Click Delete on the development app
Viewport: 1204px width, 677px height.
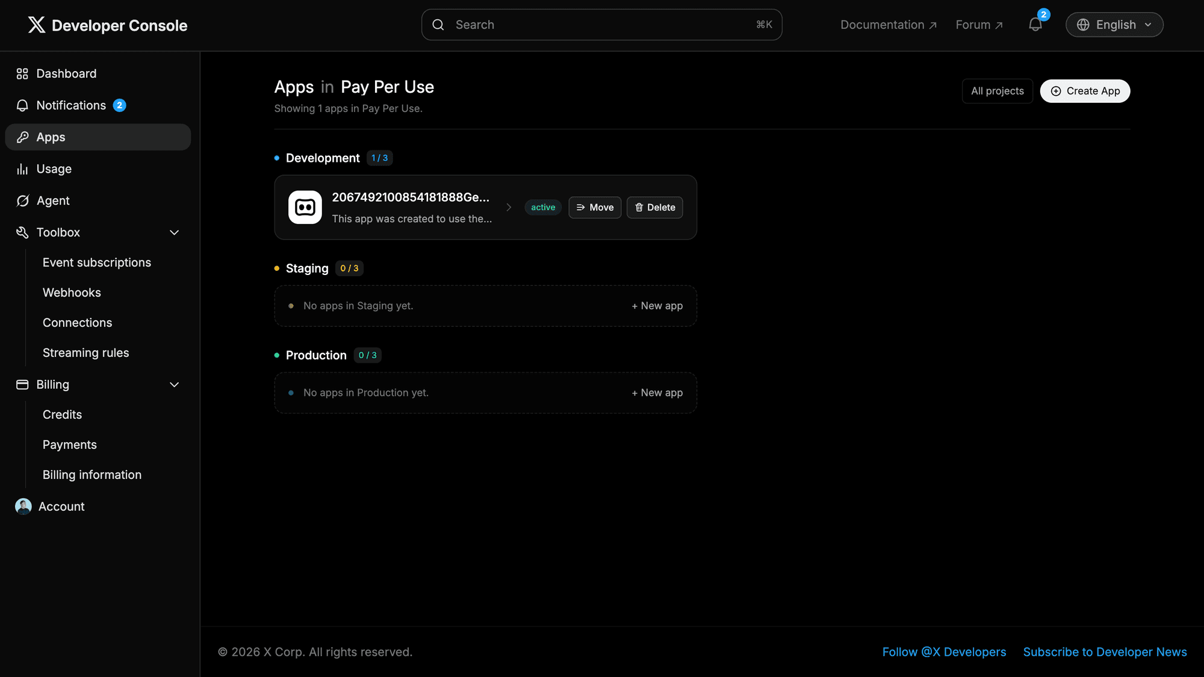(654, 207)
